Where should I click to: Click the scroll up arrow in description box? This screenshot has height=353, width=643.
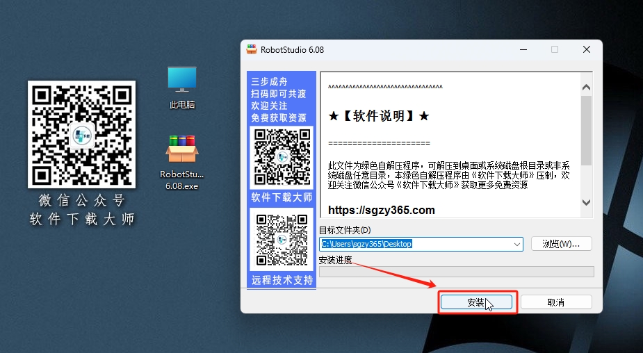587,87
